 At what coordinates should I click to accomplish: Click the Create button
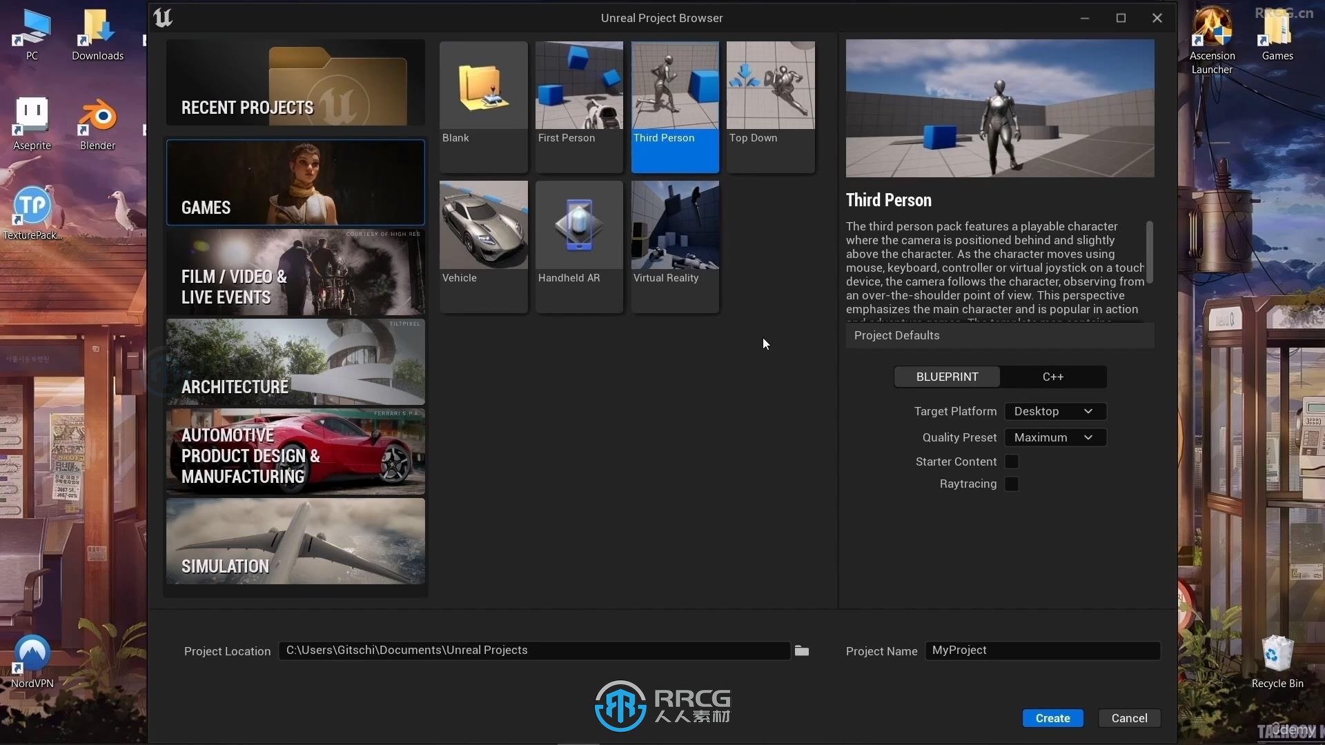pos(1052,718)
